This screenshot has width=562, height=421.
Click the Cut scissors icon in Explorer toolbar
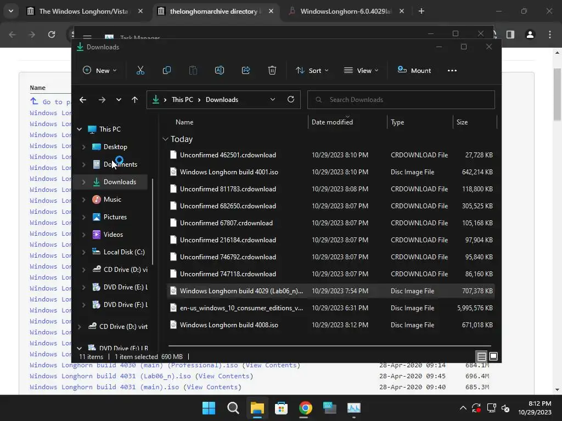tap(140, 71)
